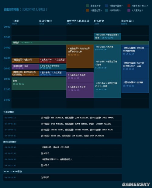Image resolution: width=152 pixels, height=188 pixels.
Task: Open the 风暴英雄 半决赛 11:00-14:00 block
Action: [x=80, y=90]
